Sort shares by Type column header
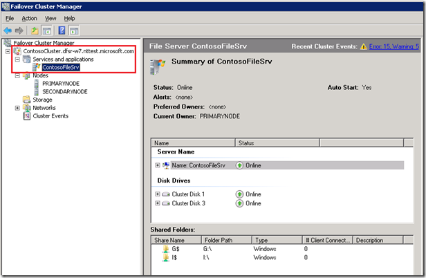Screen dimensions: 426x278 (277, 240)
